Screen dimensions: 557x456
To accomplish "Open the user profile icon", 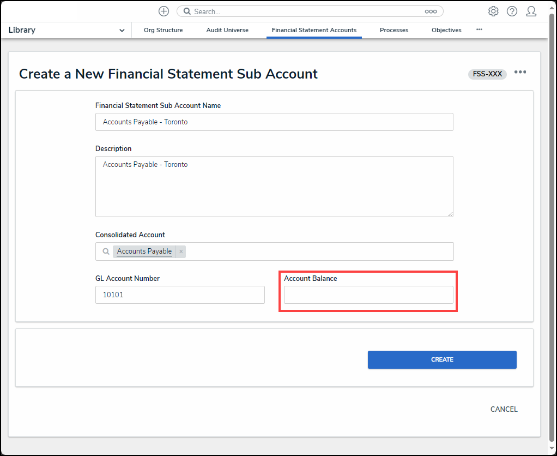I will coord(531,11).
